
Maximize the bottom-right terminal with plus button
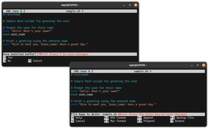(198, 65)
